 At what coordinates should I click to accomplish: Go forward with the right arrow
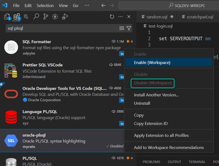(112, 5)
